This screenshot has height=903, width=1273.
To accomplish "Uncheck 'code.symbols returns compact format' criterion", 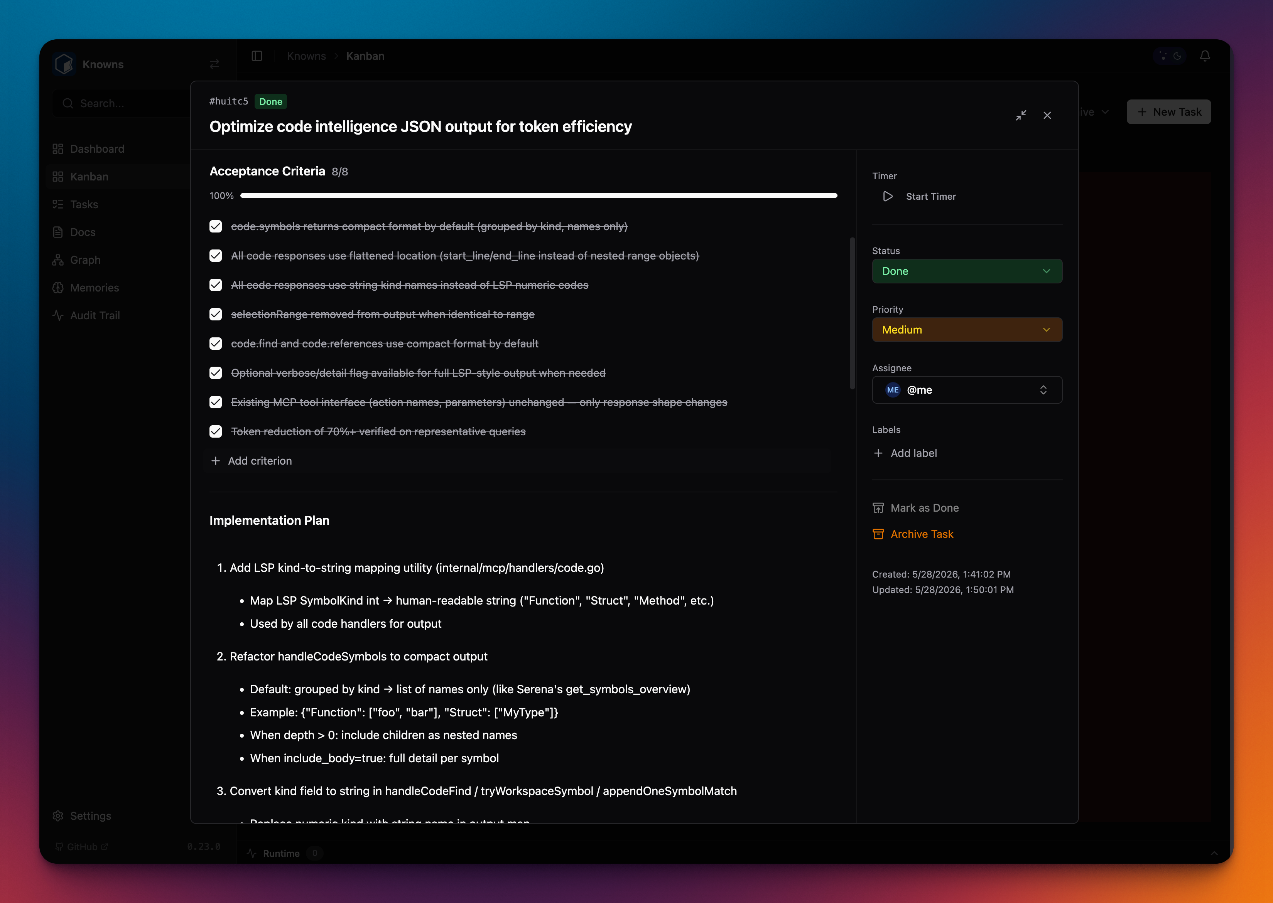I will click(216, 227).
